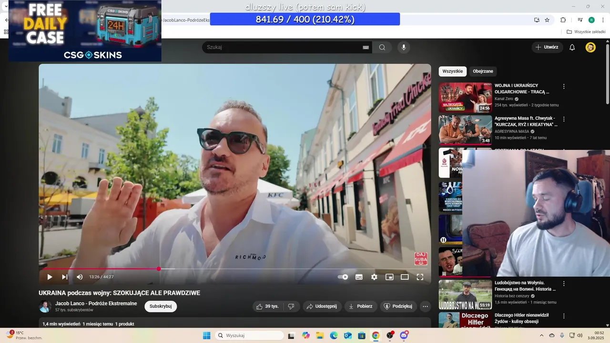Screen dimensions: 610x343
Task: Dislike the video with thumbs-down icon
Action: [291, 306]
